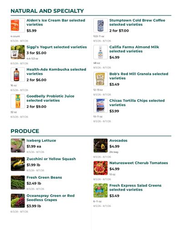The image size is (182, 235).
Task: Open the Fresh Green Beans listing
Action: (44, 177)
